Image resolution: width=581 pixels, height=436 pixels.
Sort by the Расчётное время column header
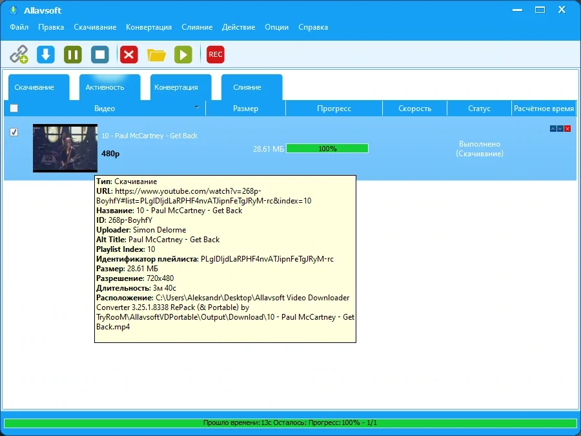[544, 109]
